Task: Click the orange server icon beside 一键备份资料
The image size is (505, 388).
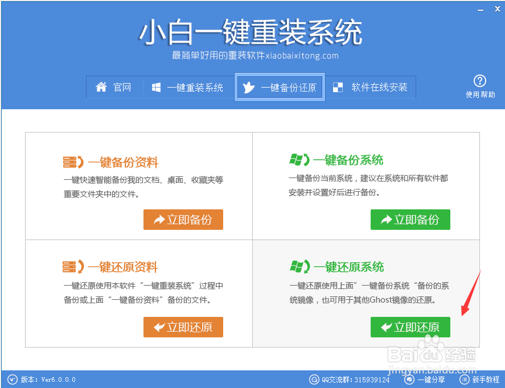Action: coord(73,162)
